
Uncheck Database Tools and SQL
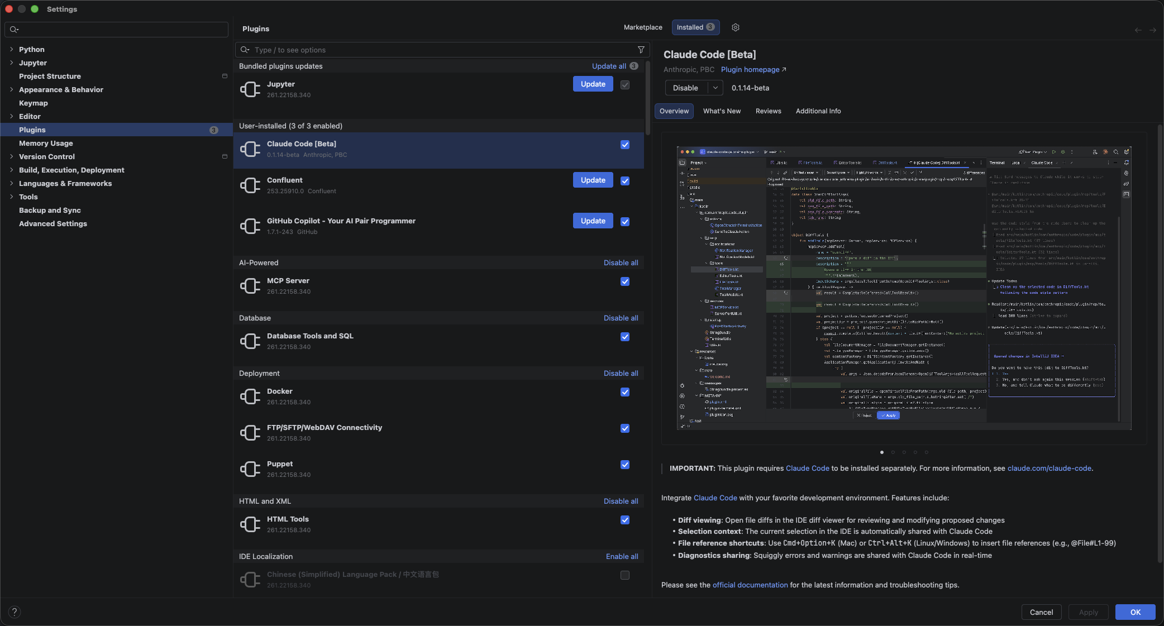(625, 337)
